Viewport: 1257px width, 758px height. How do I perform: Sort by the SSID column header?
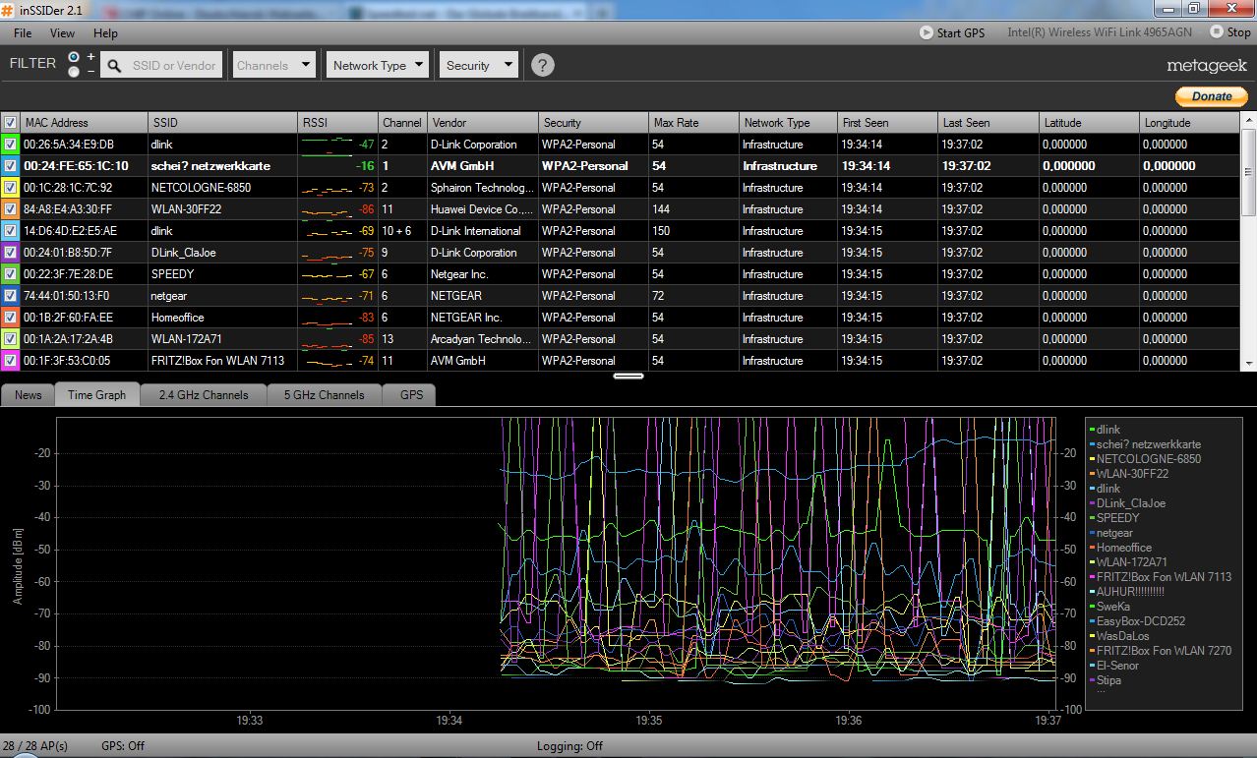click(222, 123)
